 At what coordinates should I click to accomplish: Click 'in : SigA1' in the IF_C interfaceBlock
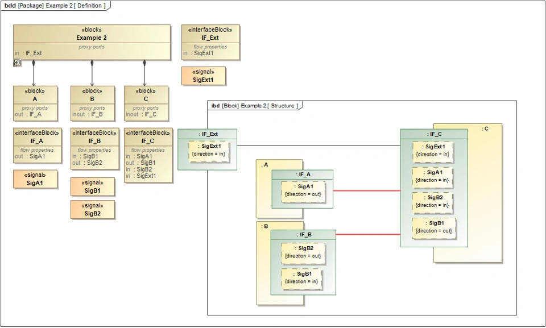[139, 156]
